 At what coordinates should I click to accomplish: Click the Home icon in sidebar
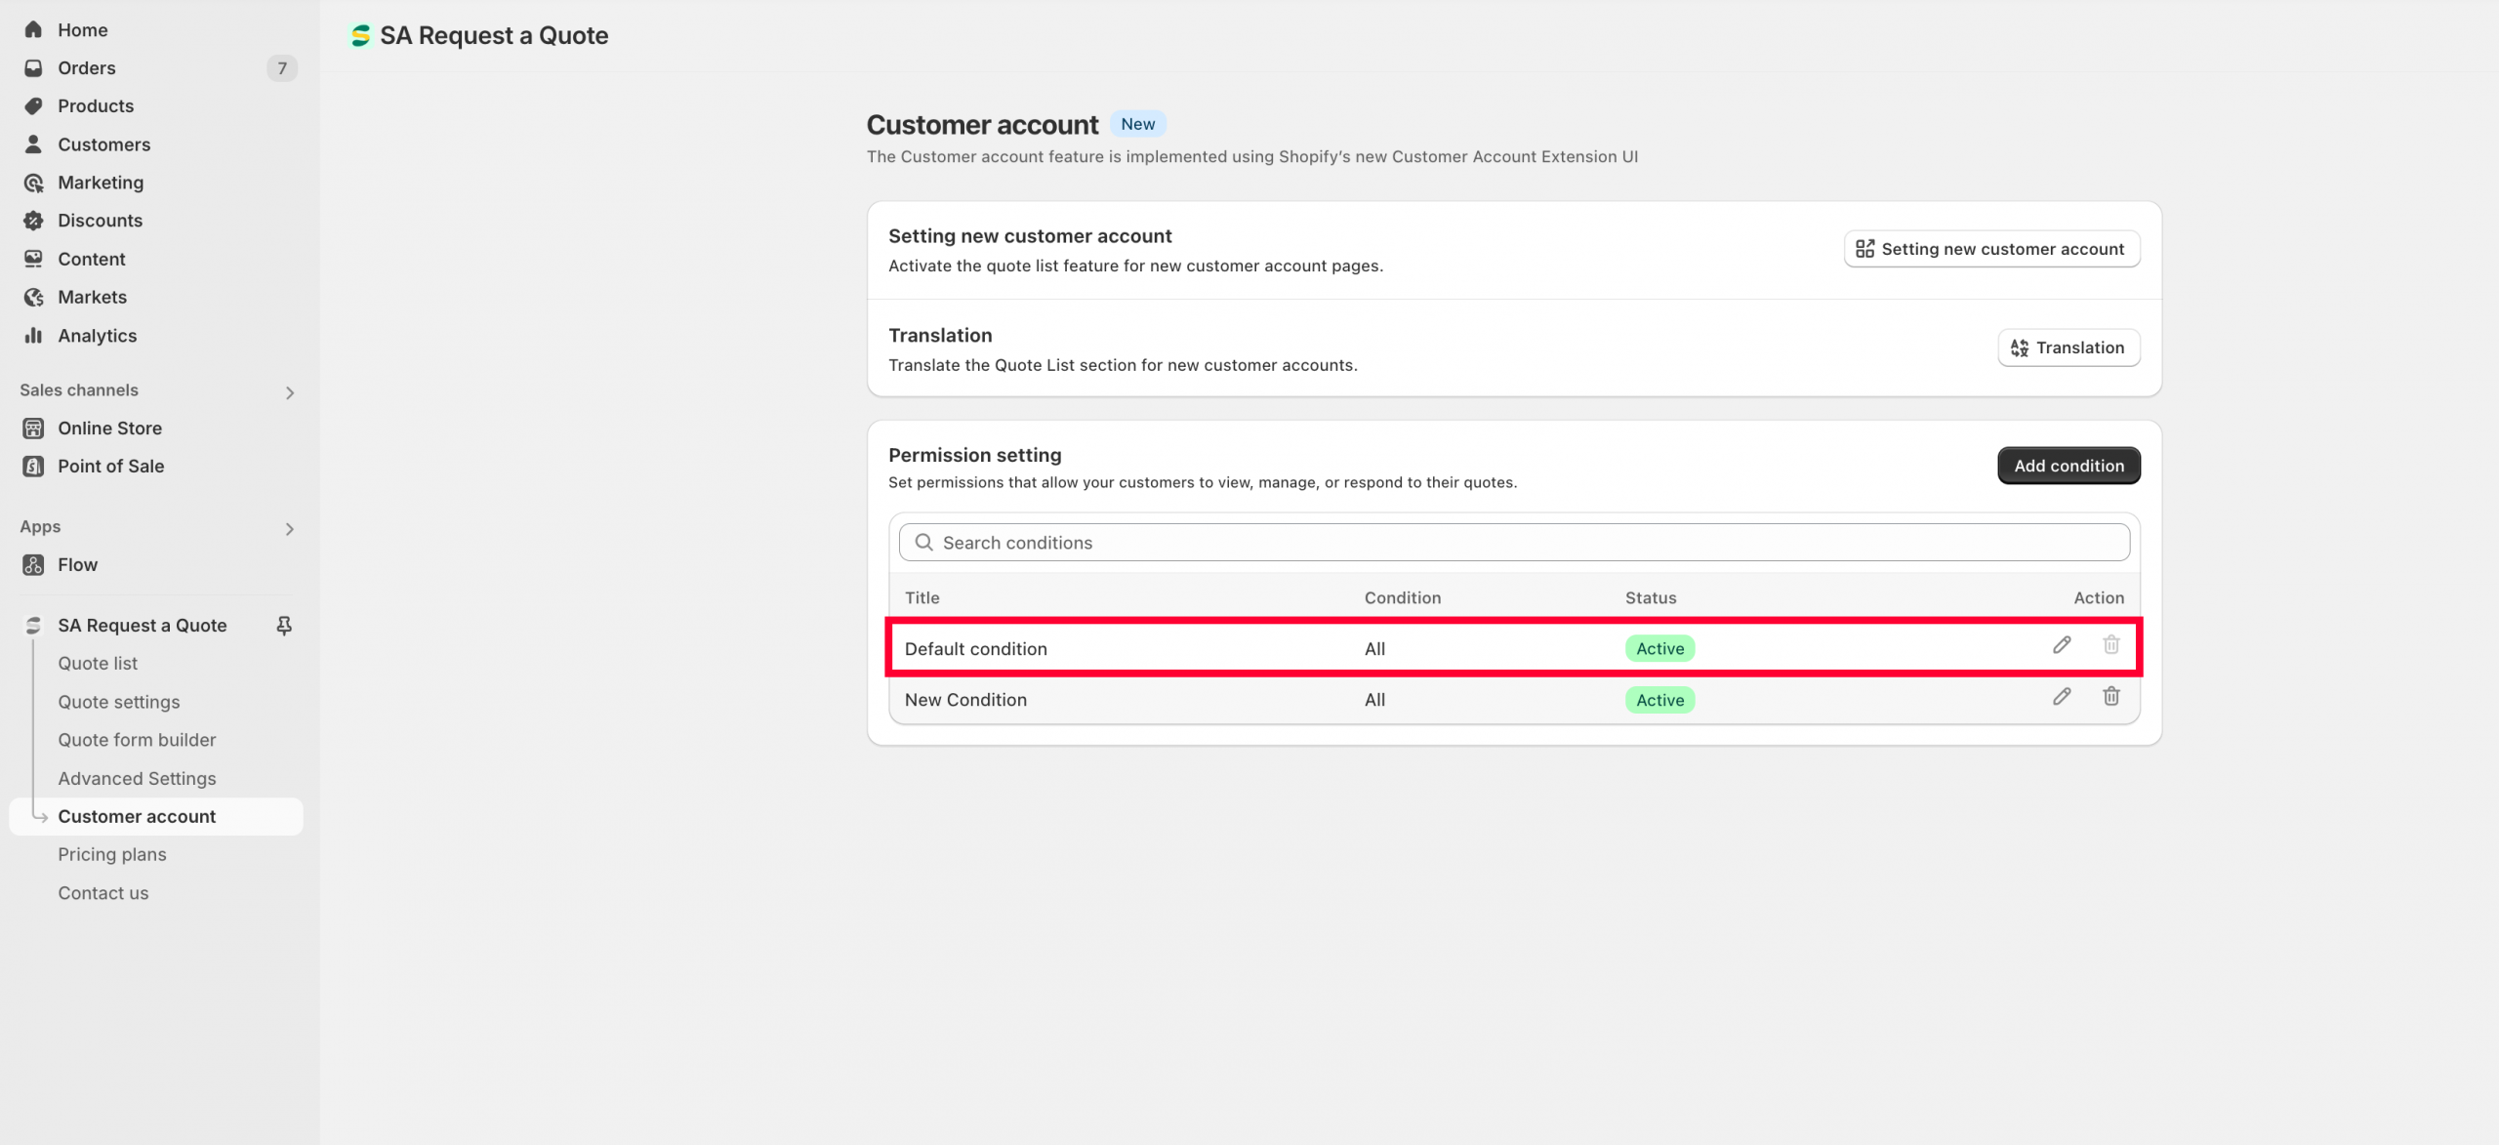pyautogui.click(x=33, y=29)
